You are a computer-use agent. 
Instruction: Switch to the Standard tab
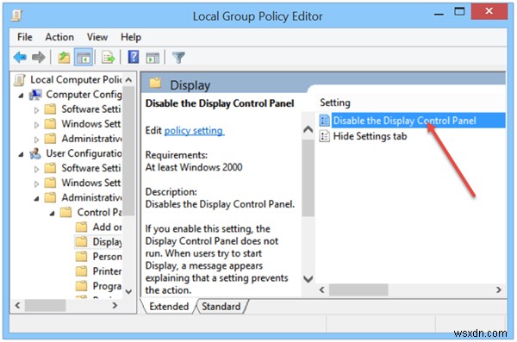(221, 307)
